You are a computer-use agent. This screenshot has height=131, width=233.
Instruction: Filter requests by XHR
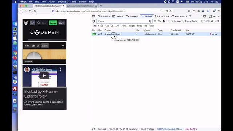[x=118, y=26]
